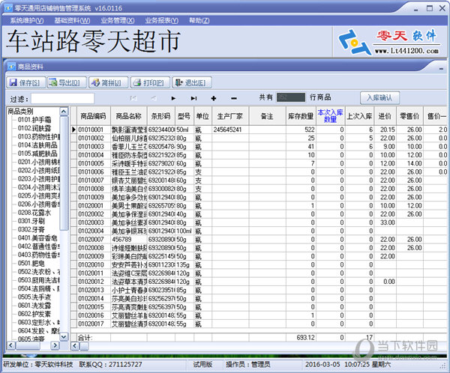Select category 0301.牙刷 in tree
450x373 pixels.
click(x=31, y=221)
